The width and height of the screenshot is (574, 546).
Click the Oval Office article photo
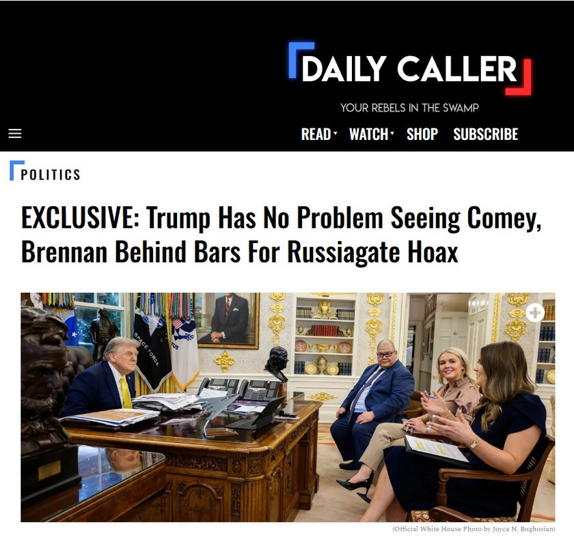pos(288,407)
